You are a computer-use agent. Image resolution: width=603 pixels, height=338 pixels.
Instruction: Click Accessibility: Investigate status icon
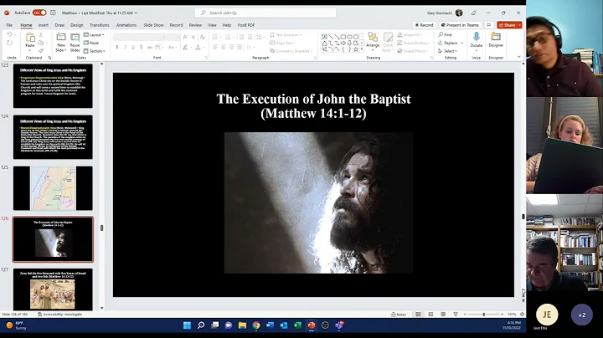40,315
